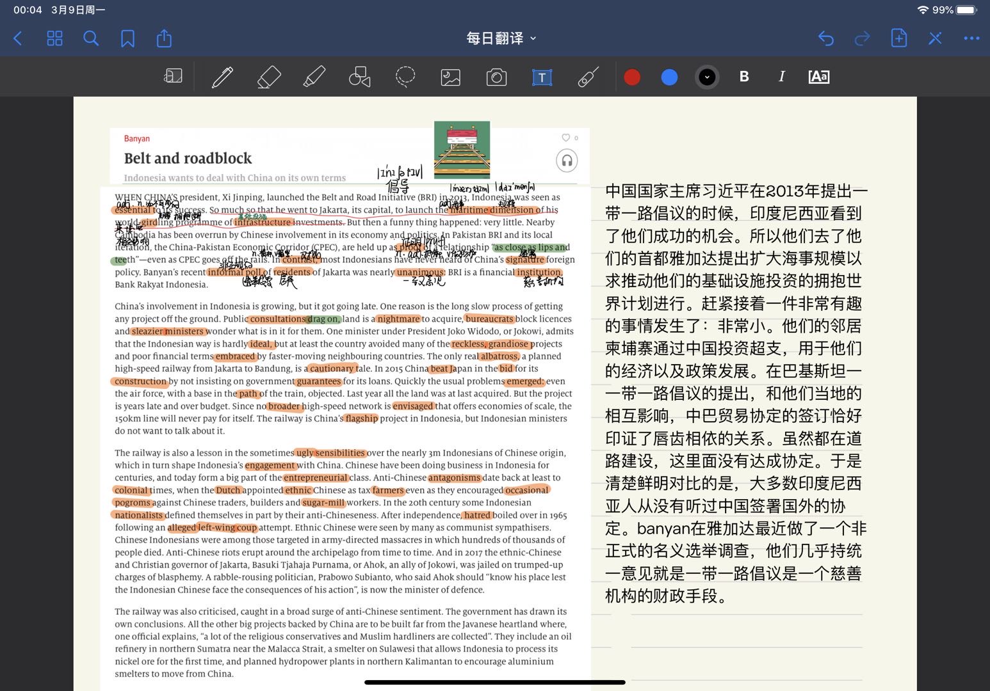Image resolution: width=990 pixels, height=691 pixels.
Task: Tap the highlighted word 'flagship'
Action: pyautogui.click(x=362, y=418)
